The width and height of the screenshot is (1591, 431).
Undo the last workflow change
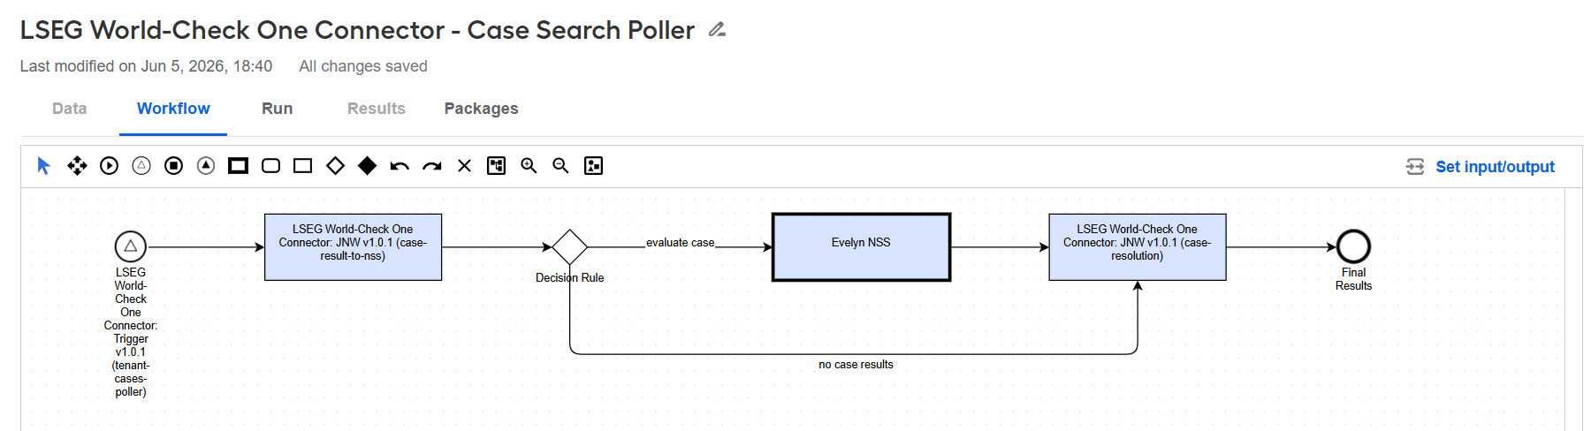tap(400, 165)
